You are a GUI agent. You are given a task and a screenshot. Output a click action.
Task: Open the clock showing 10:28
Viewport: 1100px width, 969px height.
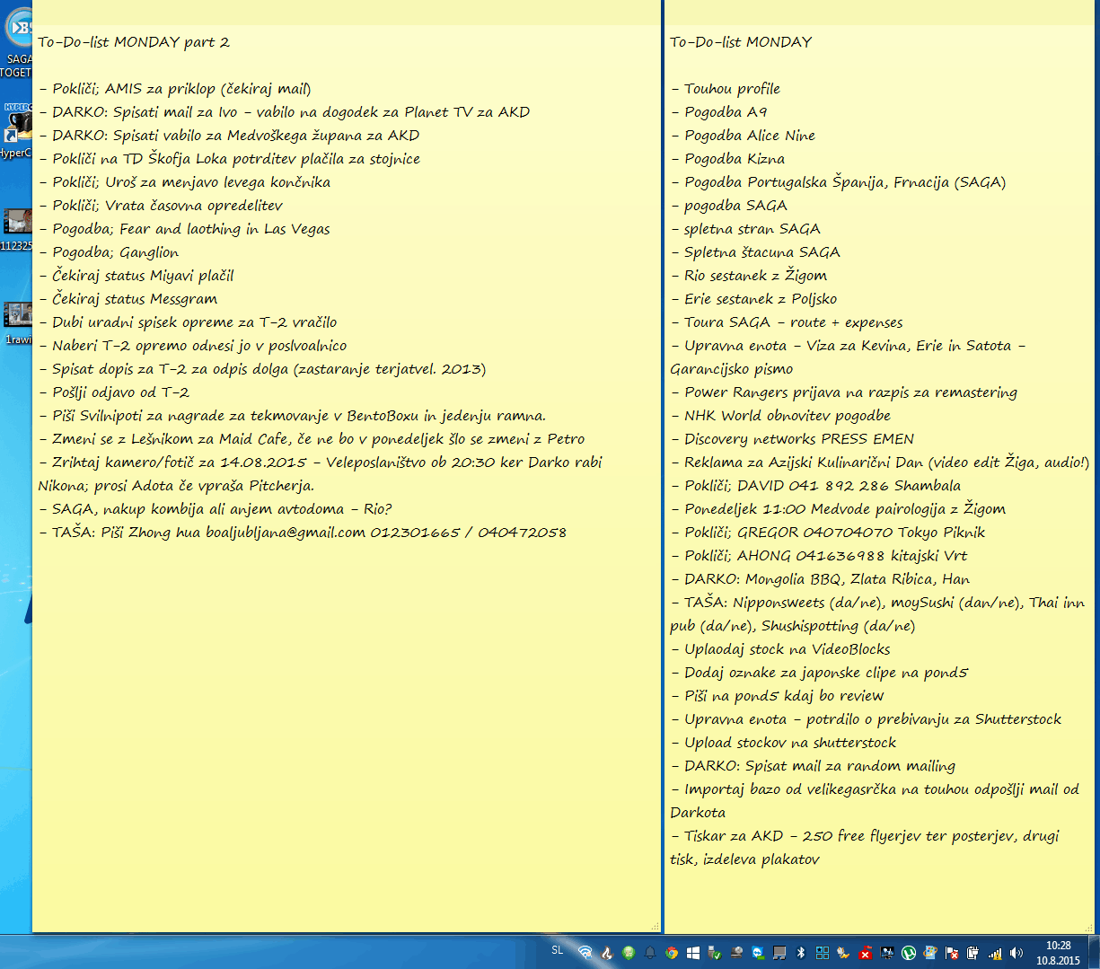pyautogui.click(x=1058, y=953)
